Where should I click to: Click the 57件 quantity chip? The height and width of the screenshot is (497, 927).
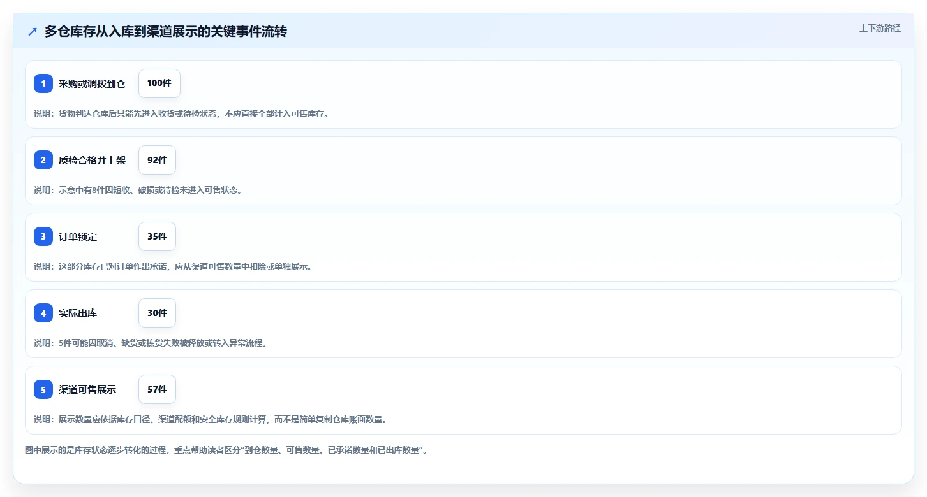click(x=157, y=389)
